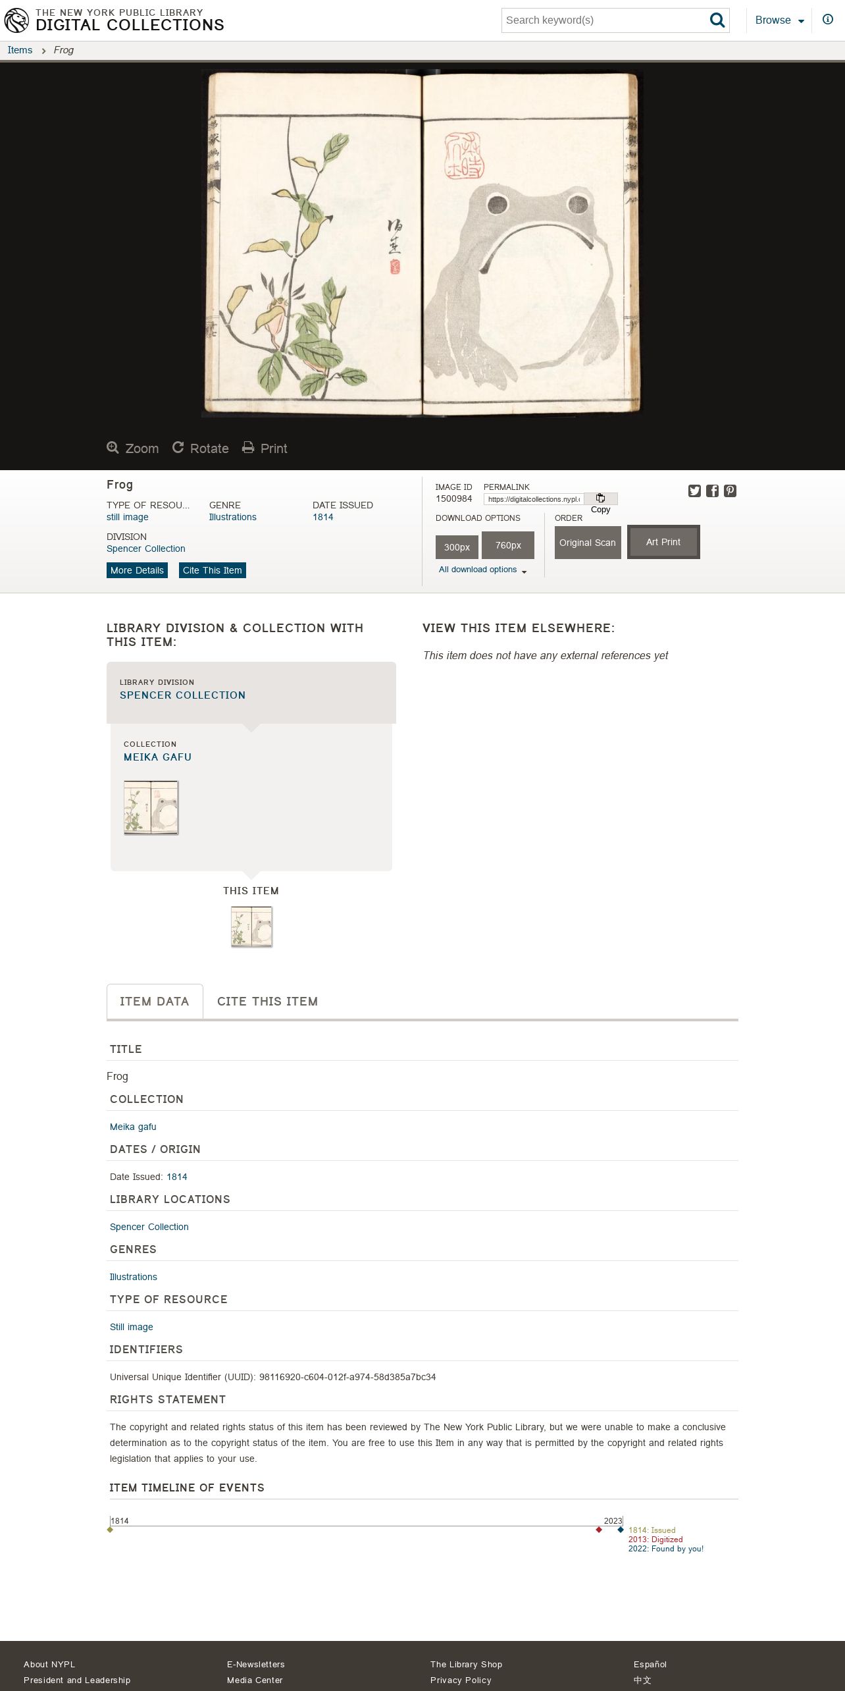Open the Browse dropdown menu
The height and width of the screenshot is (1691, 845).
click(780, 20)
